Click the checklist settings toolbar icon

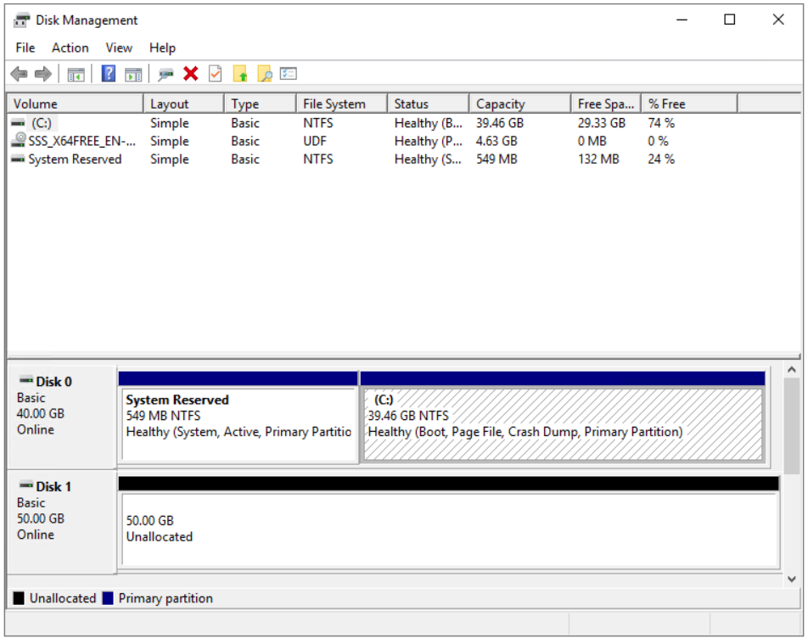[x=289, y=74]
